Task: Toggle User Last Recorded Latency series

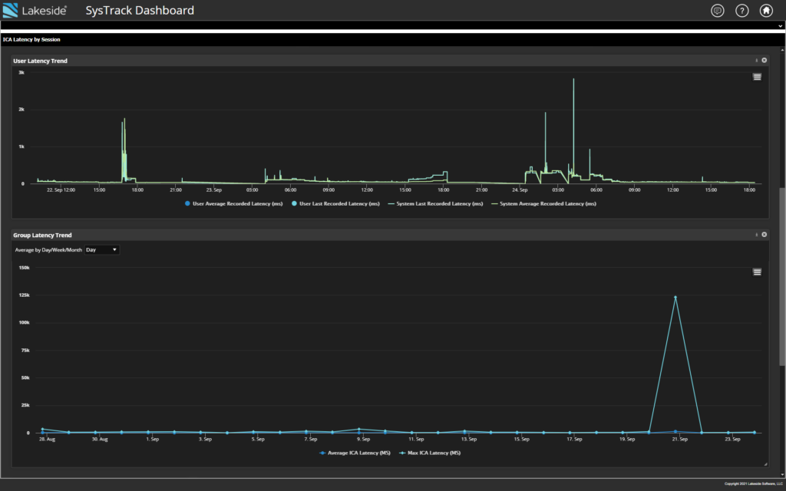Action: (335, 204)
